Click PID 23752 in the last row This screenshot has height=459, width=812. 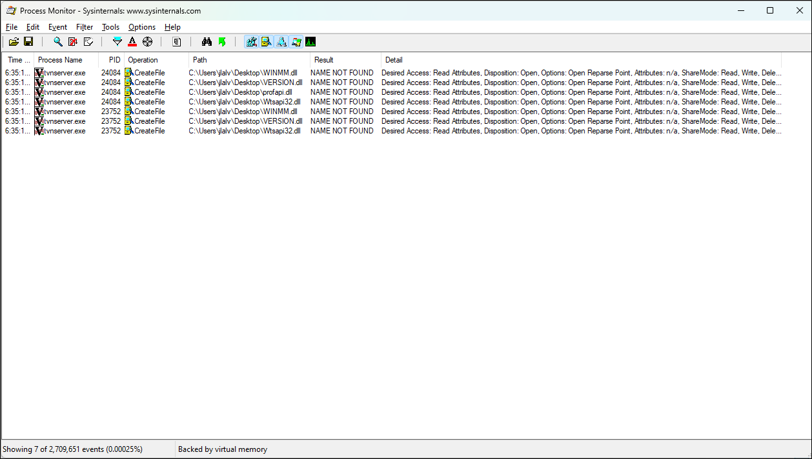(x=111, y=131)
